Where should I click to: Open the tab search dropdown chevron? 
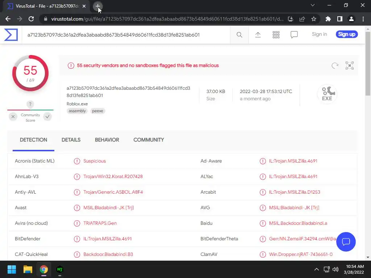(312, 5)
